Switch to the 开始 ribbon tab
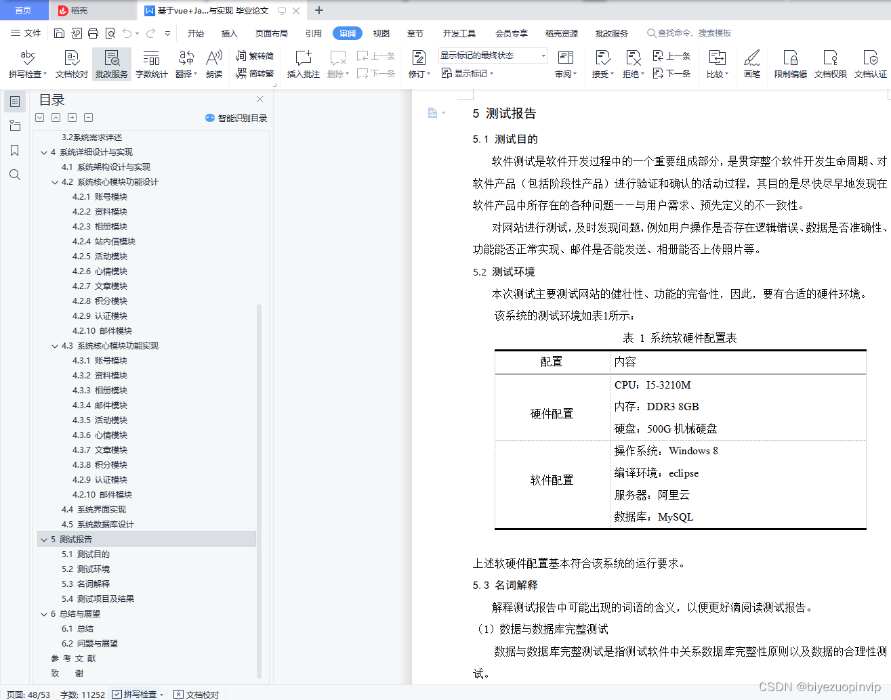Screen dimensions: 891x700 point(196,33)
